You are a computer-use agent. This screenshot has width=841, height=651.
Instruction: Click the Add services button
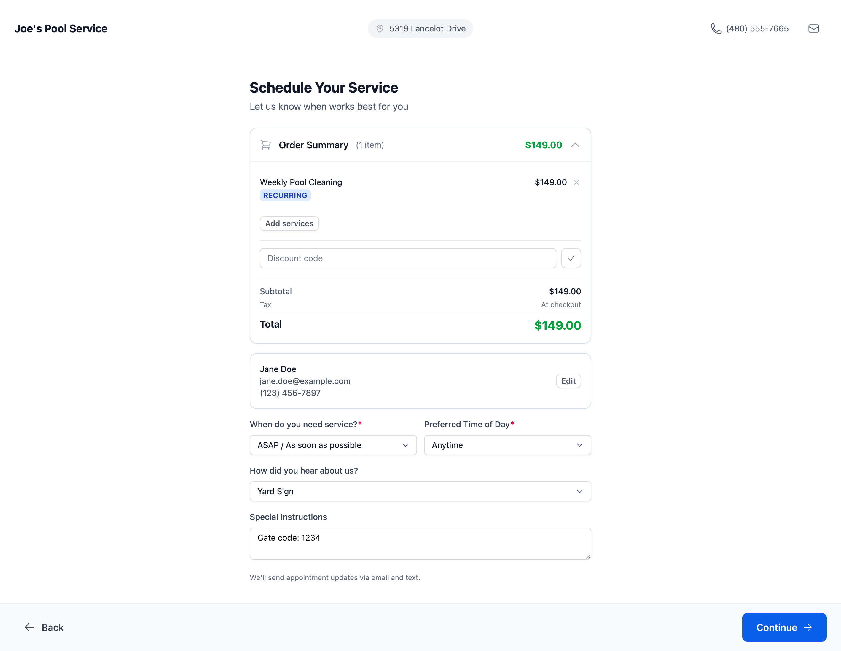(289, 223)
